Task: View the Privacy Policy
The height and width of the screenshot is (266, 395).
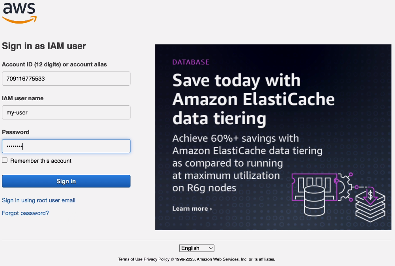Action: (156, 259)
